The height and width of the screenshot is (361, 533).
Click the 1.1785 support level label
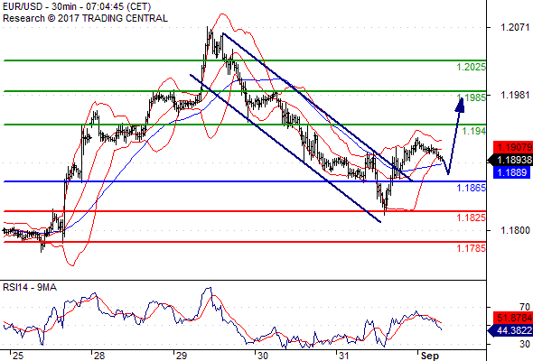tap(472, 248)
